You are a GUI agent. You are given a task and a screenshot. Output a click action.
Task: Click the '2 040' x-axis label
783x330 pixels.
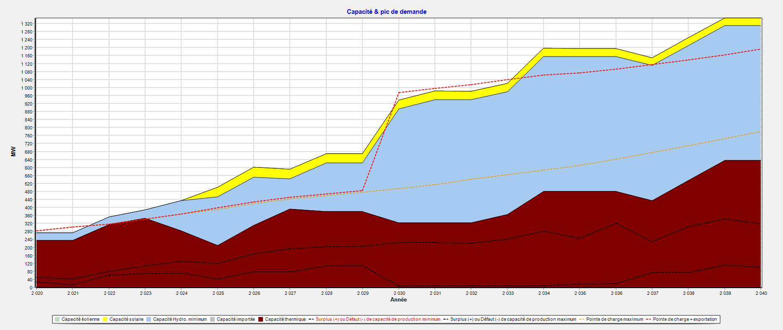pos(761,293)
